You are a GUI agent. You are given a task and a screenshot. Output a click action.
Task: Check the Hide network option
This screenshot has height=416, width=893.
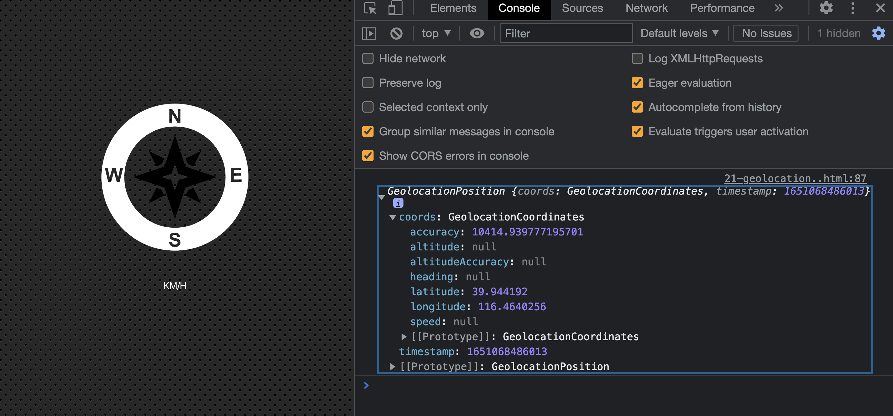[368, 59]
